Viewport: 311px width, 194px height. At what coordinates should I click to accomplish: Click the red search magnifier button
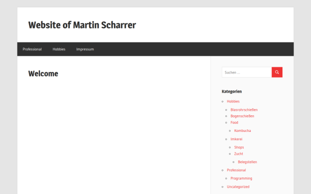tap(277, 72)
